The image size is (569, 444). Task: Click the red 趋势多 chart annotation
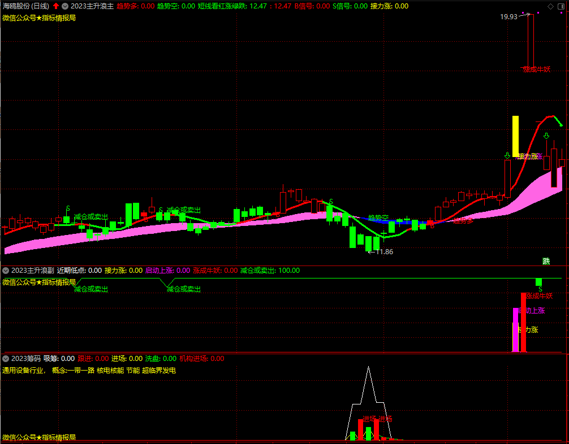[x=463, y=220]
